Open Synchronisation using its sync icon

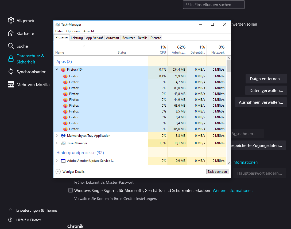(x=11, y=72)
